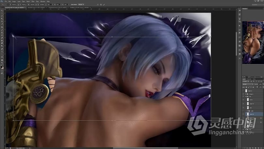Select the Eyedropper tool
This screenshot has width=264, height=149.
[x=2, y=24]
